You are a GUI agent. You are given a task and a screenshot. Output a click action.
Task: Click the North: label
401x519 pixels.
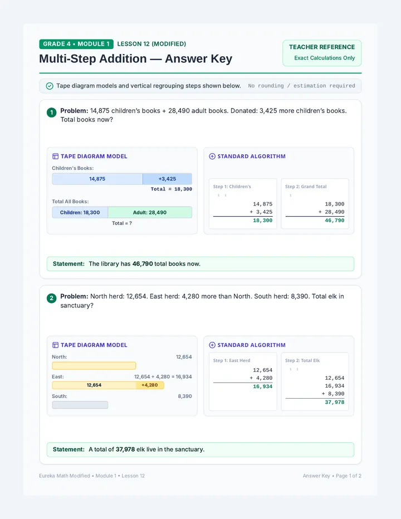tap(59, 357)
